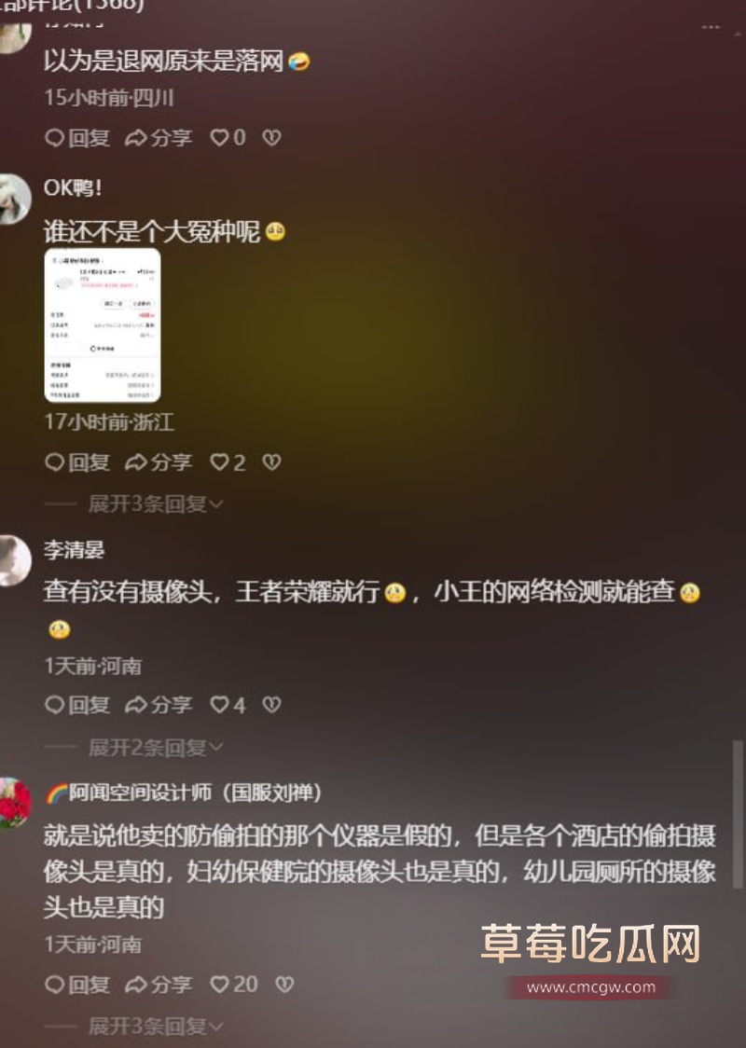The image size is (746, 1048).
Task: Expand 2 replies under 李清晏's comment
Action: click(x=156, y=747)
